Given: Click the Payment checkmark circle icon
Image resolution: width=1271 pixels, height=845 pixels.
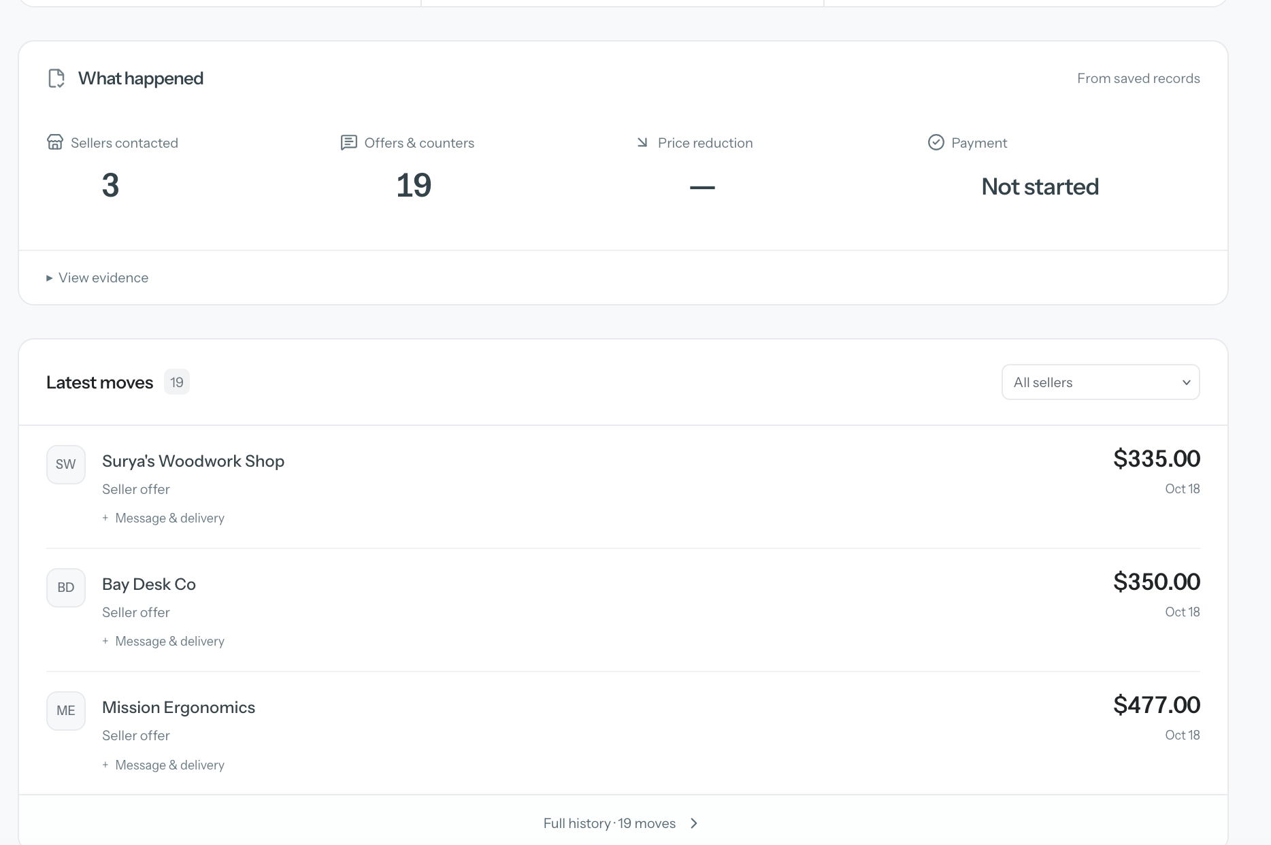Looking at the screenshot, I should click(x=936, y=142).
